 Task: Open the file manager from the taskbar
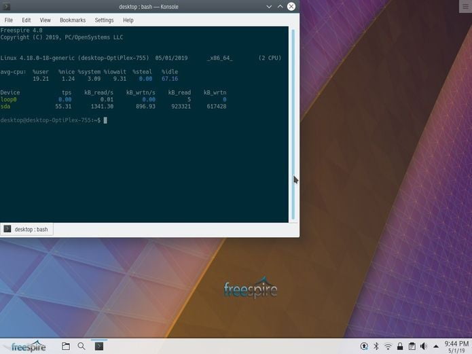coord(66,347)
